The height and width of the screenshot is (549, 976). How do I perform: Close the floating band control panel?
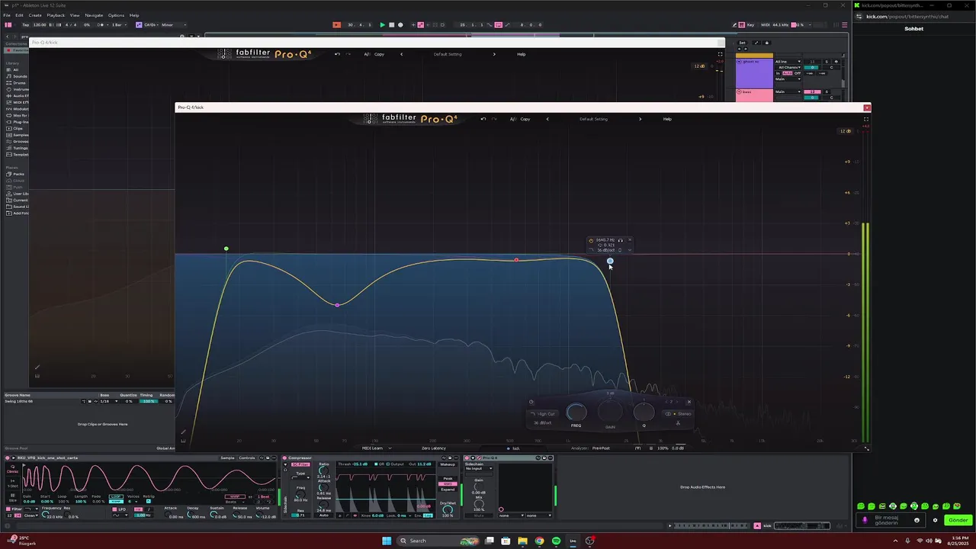pyautogui.click(x=689, y=402)
